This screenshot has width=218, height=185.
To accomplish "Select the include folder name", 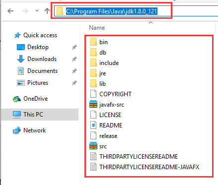I will click(109, 63).
